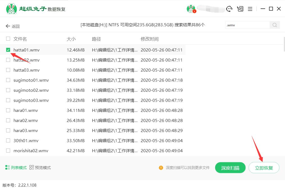Check the checkbox beside sugimoto02.wmv
This screenshot has width=285, height=190.
coord(8,90)
